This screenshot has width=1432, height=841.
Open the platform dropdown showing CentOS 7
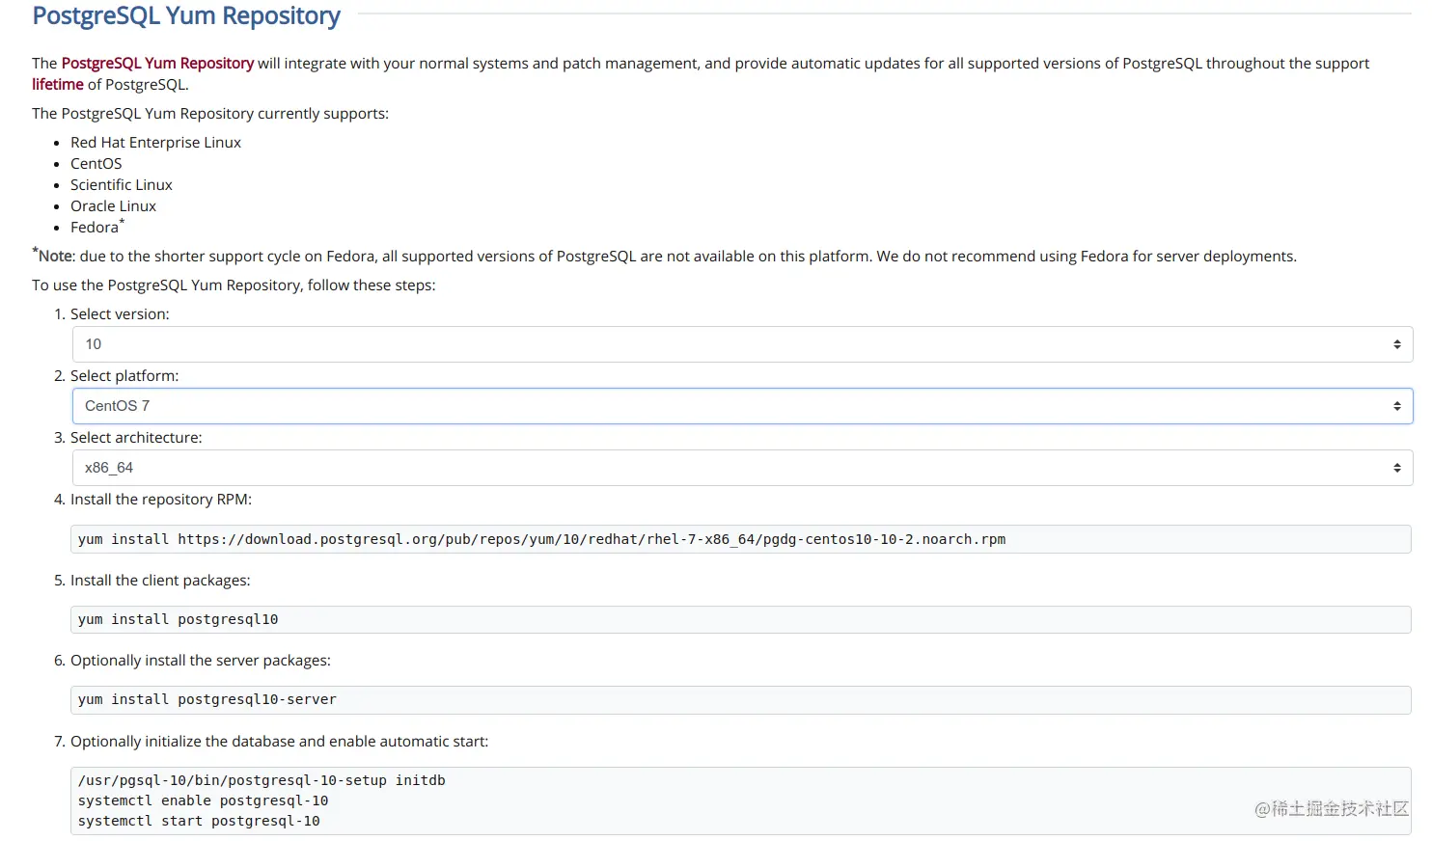(x=742, y=406)
